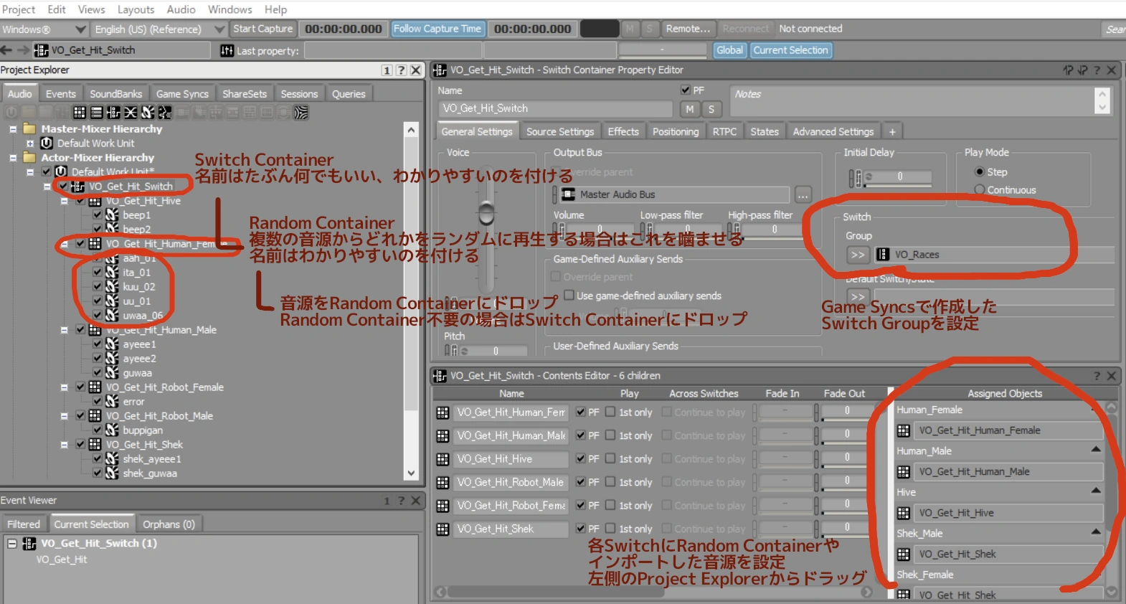Viewport: 1126px width, 604px height.
Task: Click the Master Audio Bus icon
Action: click(x=568, y=194)
